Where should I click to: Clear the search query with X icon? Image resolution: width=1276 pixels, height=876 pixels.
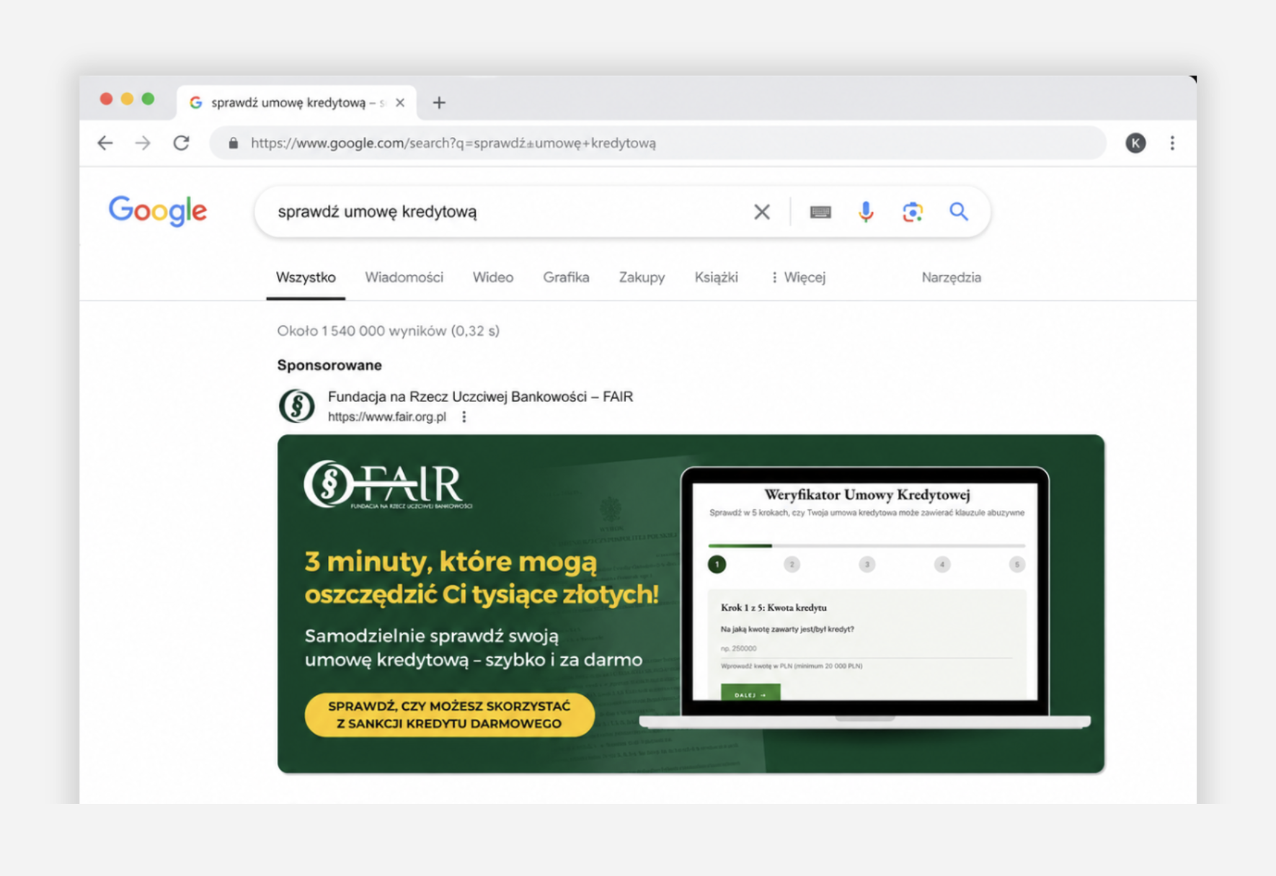tap(761, 212)
